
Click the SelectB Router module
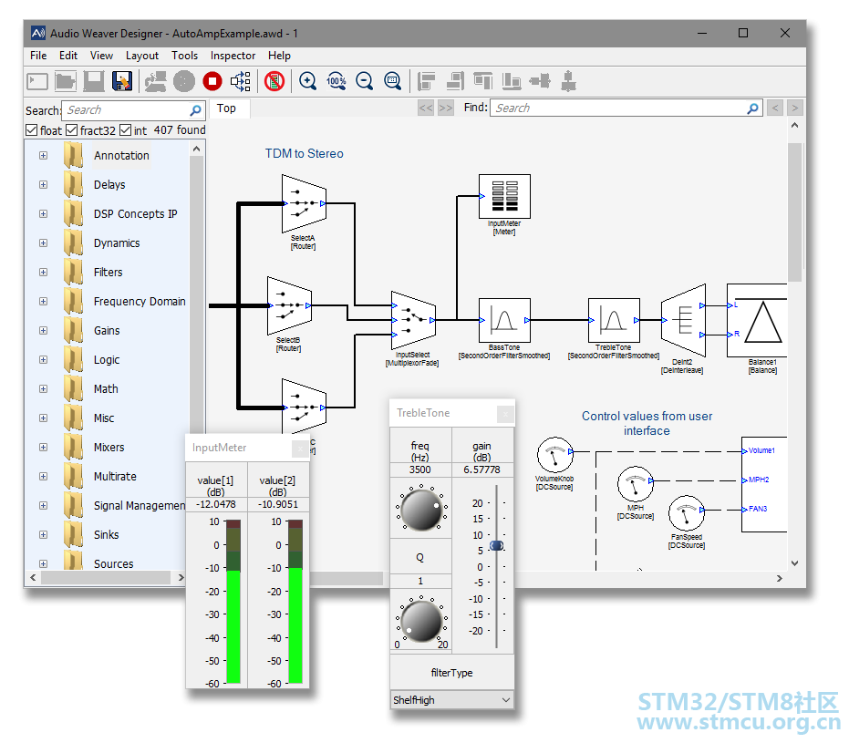pyautogui.click(x=289, y=305)
